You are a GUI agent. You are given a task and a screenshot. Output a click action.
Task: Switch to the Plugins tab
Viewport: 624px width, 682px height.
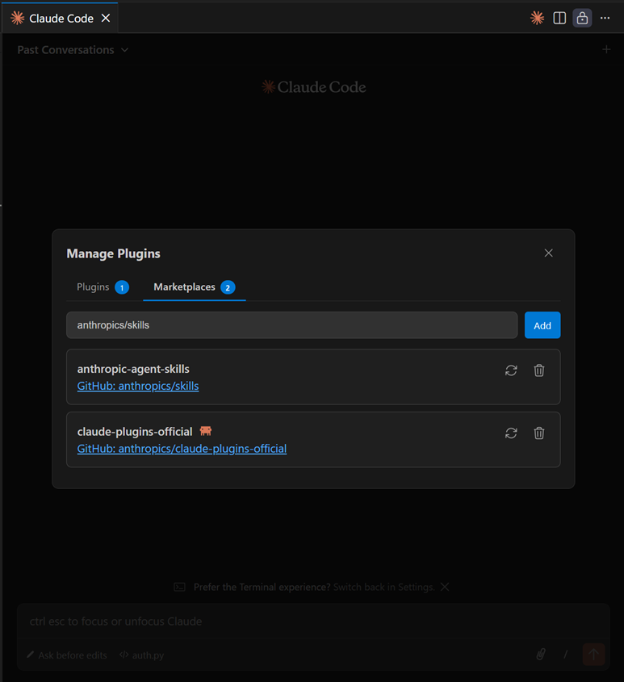pyautogui.click(x=103, y=287)
